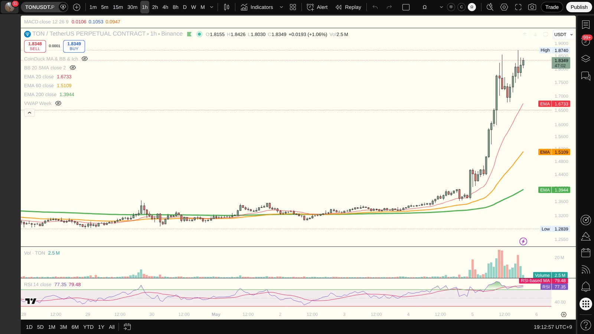The height and width of the screenshot is (334, 594).
Task: Open the help center question mark icon
Action: click(x=586, y=325)
